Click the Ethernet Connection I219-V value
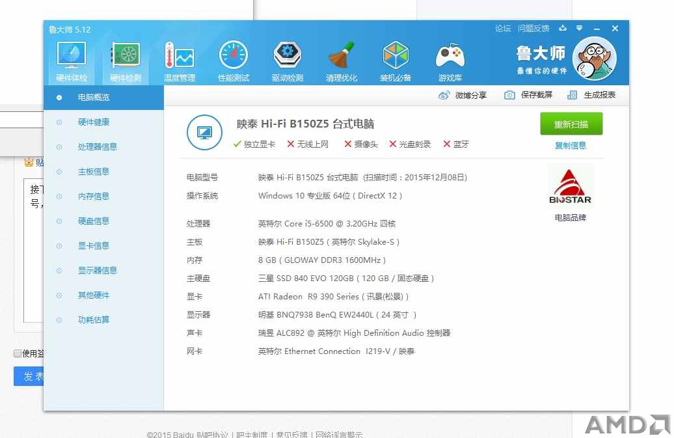 click(336, 351)
